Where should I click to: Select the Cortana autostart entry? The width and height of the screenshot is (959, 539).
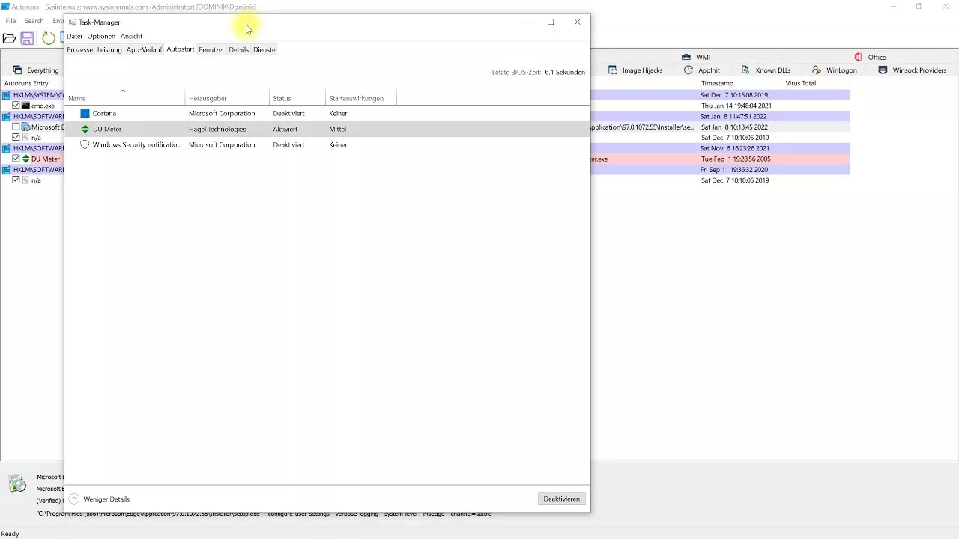tap(104, 113)
